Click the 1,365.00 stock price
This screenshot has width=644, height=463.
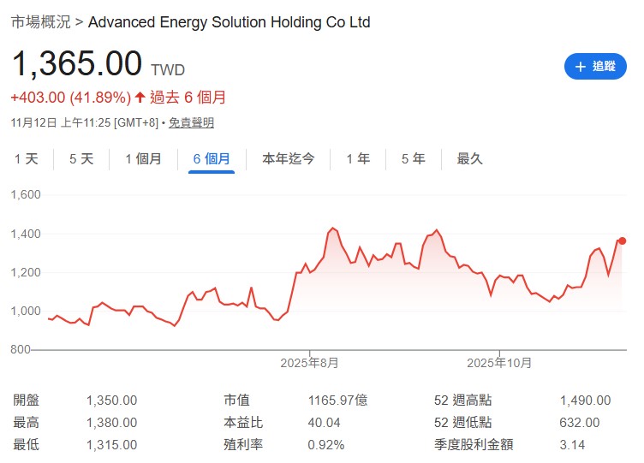click(76, 64)
